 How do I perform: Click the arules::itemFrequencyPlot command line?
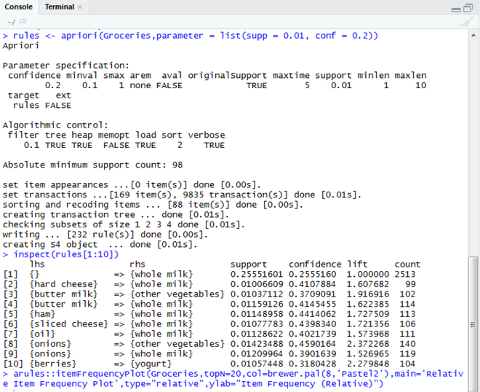point(233,378)
